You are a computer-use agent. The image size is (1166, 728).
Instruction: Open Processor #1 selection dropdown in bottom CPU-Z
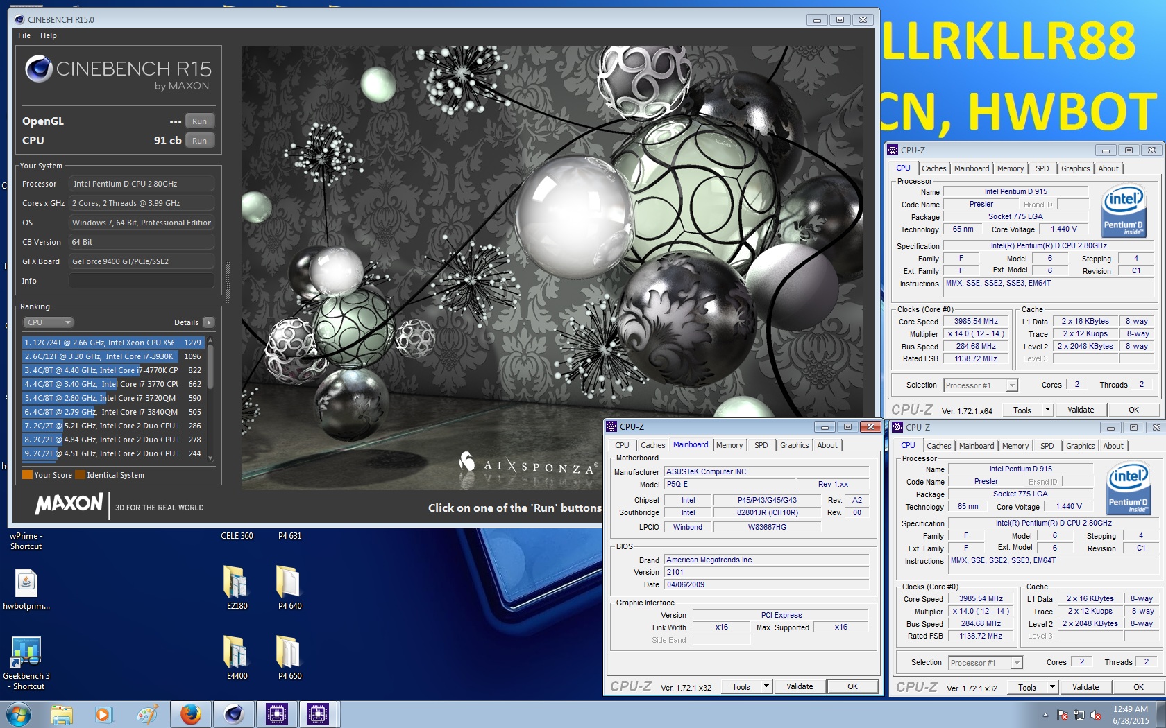985,663
